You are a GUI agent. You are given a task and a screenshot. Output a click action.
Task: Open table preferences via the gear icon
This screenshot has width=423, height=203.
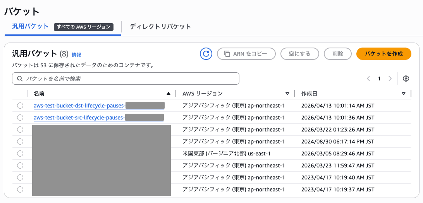click(406, 78)
